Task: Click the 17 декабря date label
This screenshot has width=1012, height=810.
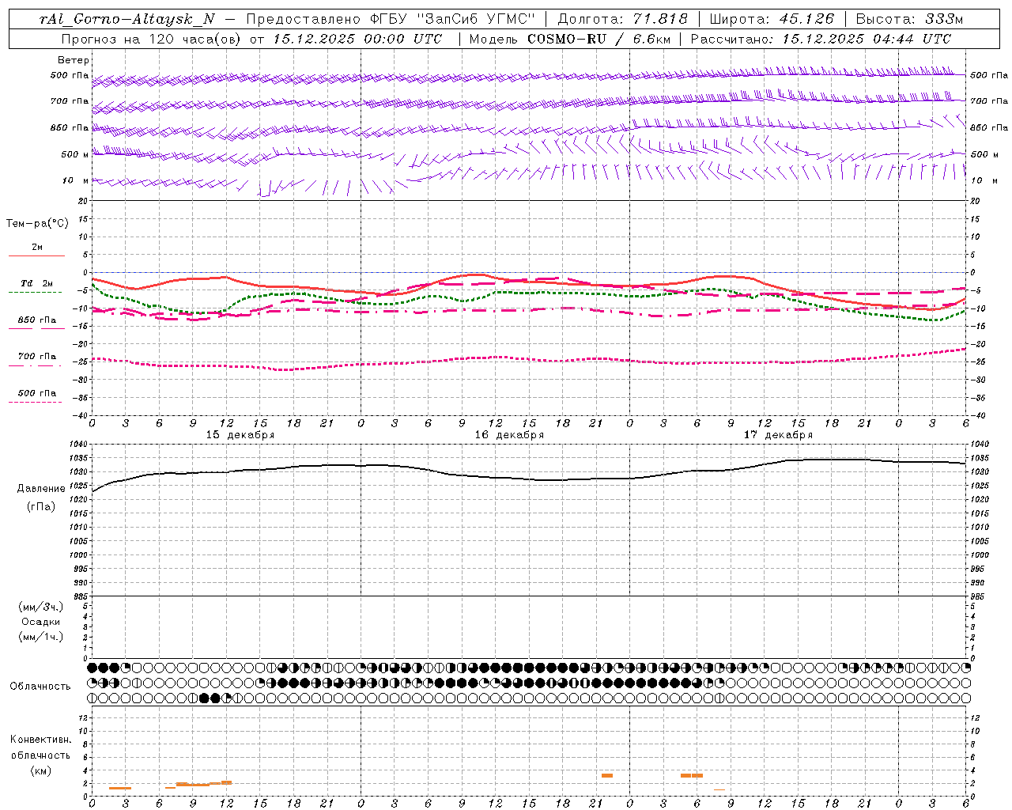Action: [x=778, y=435]
